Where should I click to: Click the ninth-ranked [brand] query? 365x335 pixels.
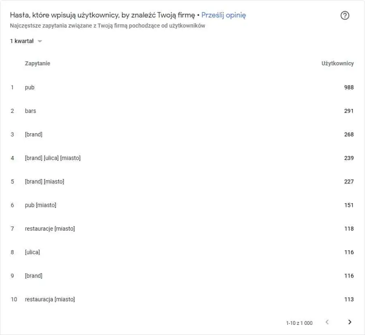point(34,276)
